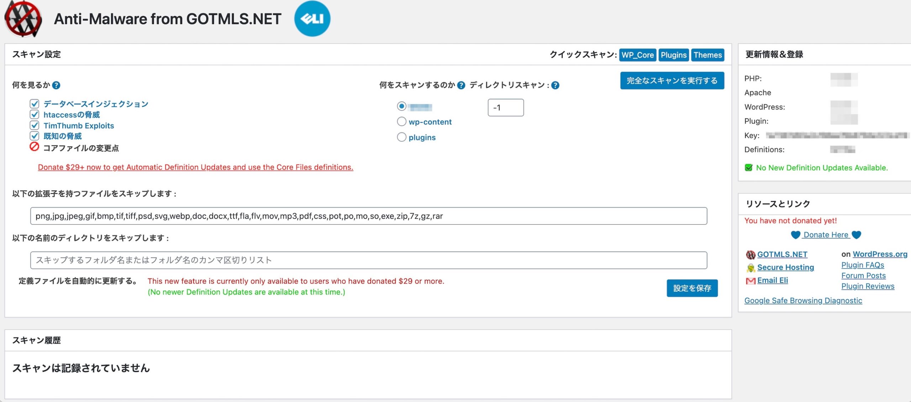911x402 pixels.
Task: Open help icon next to 何をスキャンするのか
Action: 461,85
